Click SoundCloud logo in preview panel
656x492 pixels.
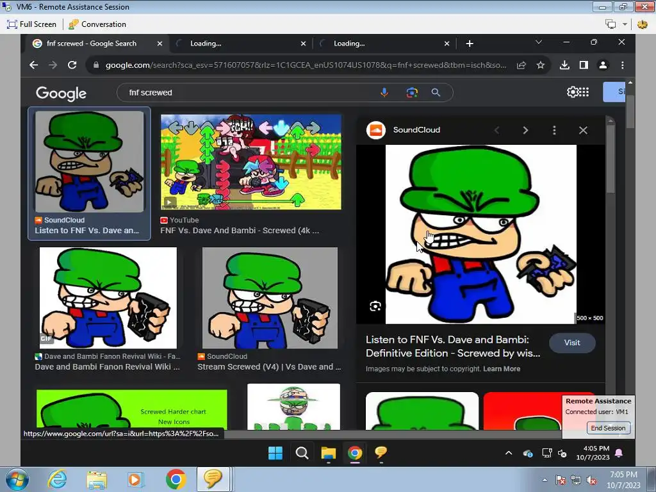[375, 130]
